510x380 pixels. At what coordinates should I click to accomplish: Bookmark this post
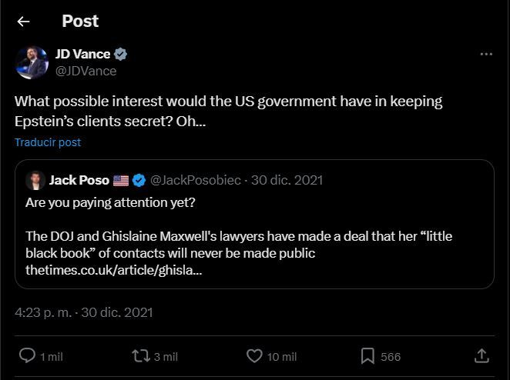[x=368, y=356]
